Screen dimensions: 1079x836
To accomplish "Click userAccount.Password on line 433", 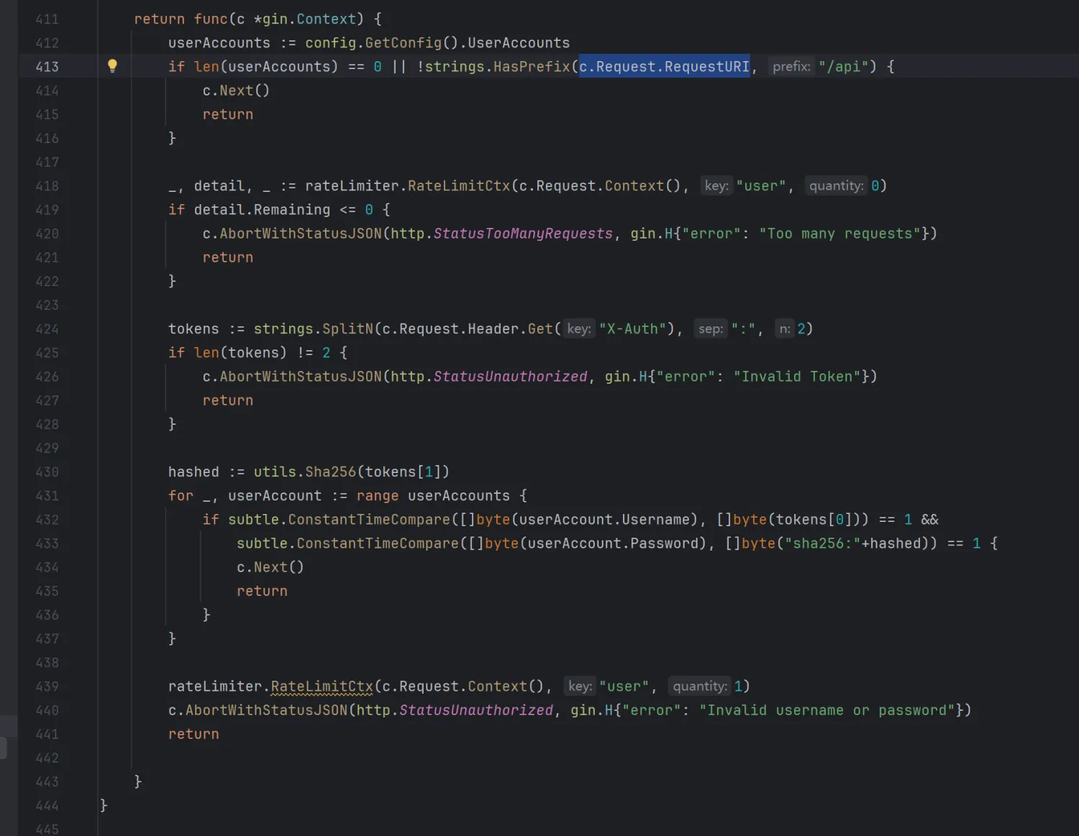I will pyautogui.click(x=613, y=543).
